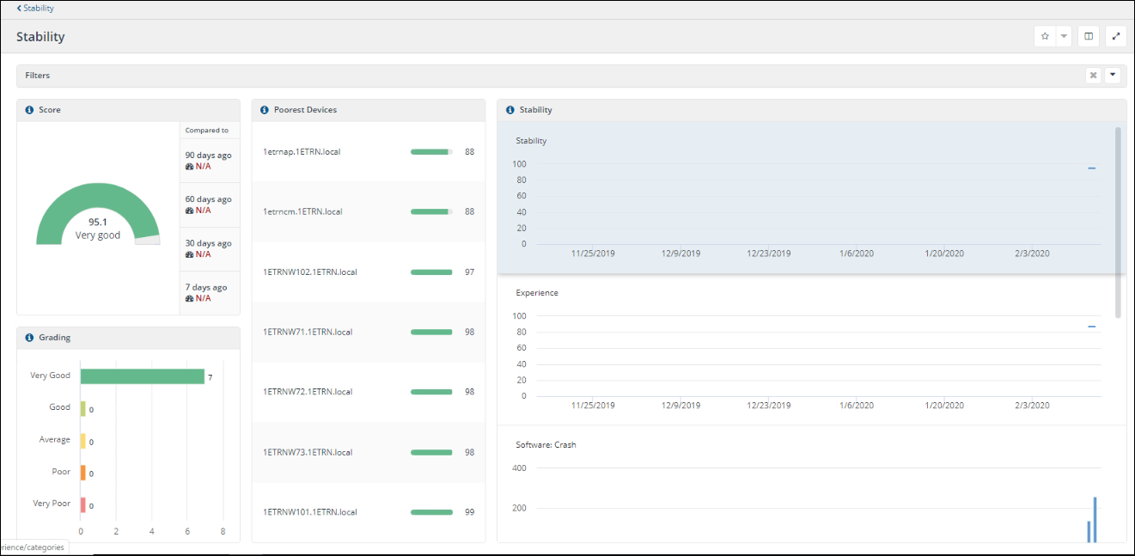Image resolution: width=1135 pixels, height=556 pixels.
Task: Go back via the Stability breadcrumb link
Action: point(35,8)
